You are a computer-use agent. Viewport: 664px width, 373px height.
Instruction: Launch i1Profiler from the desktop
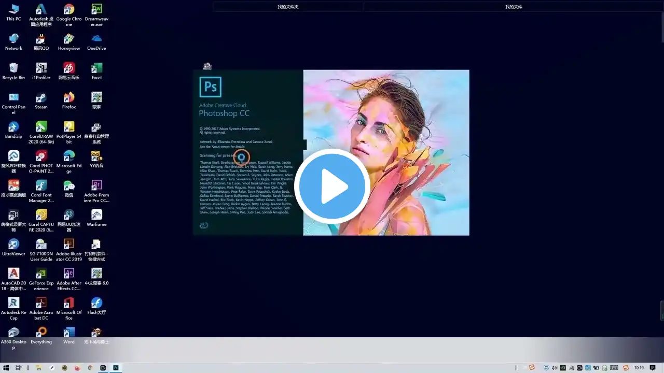click(x=41, y=71)
